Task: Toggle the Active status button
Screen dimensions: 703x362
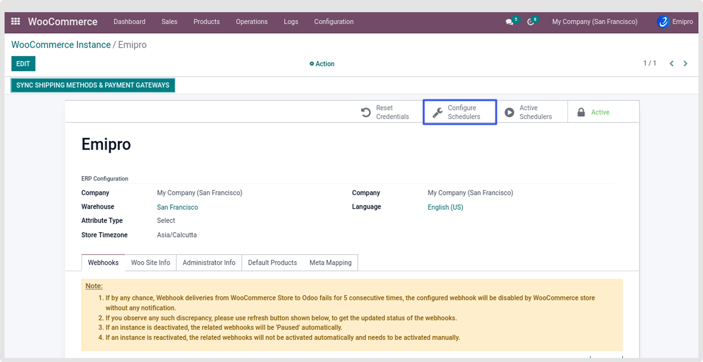Action: click(603, 112)
